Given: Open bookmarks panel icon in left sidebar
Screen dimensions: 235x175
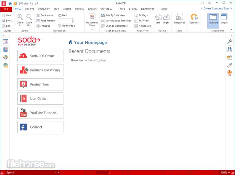Looking at the screenshot, I should [6, 49].
